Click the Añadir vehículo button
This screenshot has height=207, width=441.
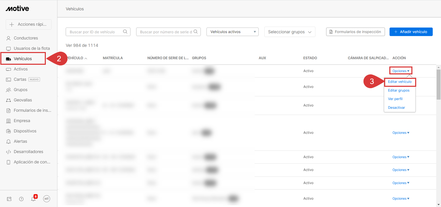(x=411, y=32)
